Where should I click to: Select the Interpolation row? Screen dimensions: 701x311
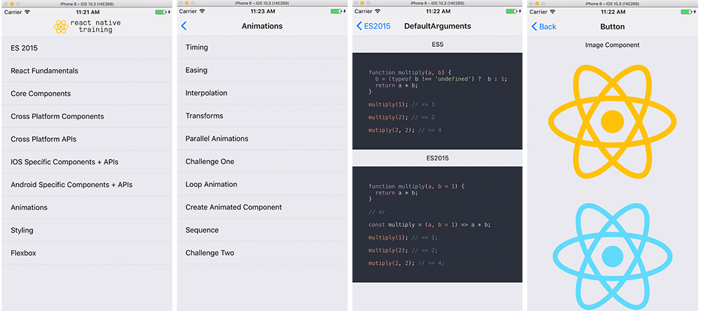(206, 93)
